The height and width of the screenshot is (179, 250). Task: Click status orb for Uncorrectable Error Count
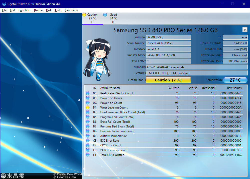[x=88, y=131]
